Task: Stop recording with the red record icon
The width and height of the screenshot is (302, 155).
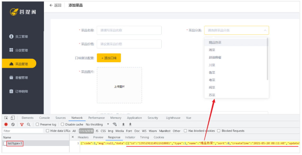Action: coord(6,125)
